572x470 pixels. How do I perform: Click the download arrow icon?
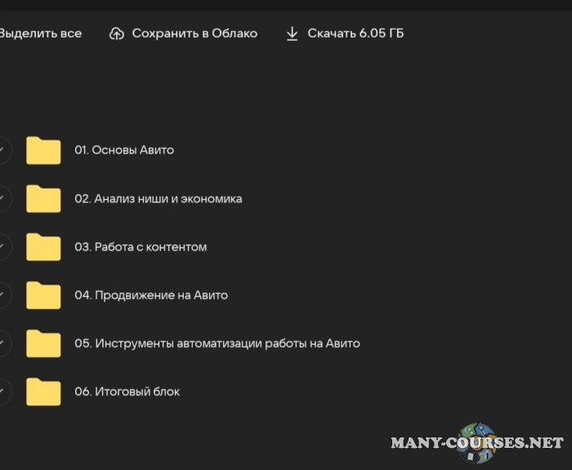pos(292,34)
